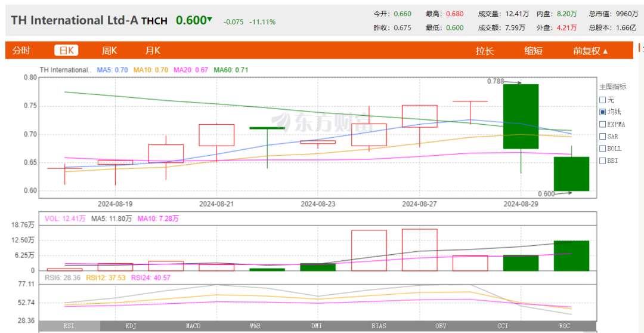The width and height of the screenshot is (644, 333).
Task: Turn on the BOLL indicator checkbox
Action: 602,148
